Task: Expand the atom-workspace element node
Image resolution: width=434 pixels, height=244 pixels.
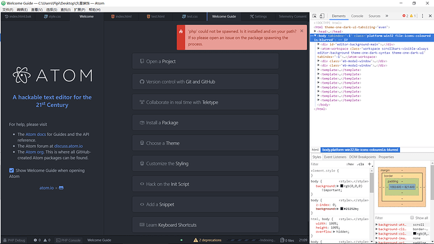Action: click(x=318, y=48)
